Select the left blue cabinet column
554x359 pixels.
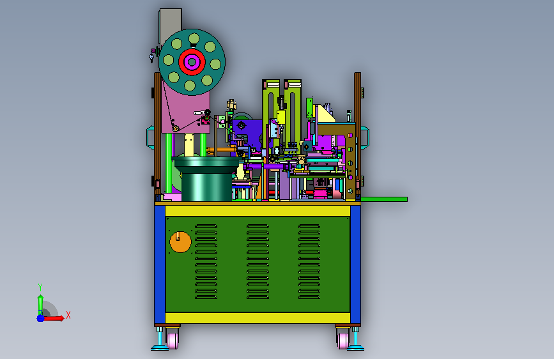point(160,264)
